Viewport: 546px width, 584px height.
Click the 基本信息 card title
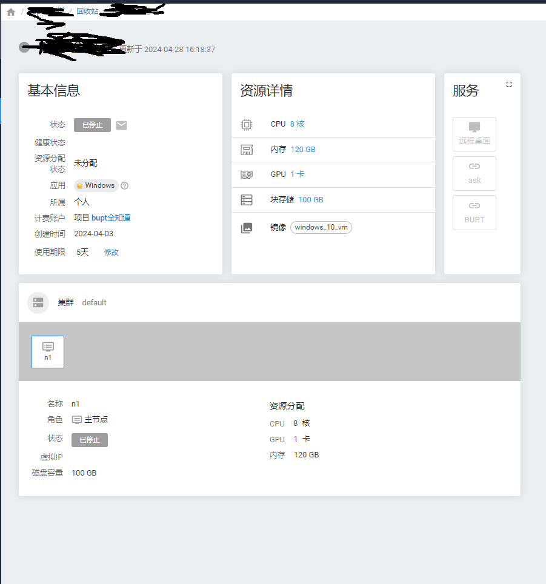[x=54, y=90]
